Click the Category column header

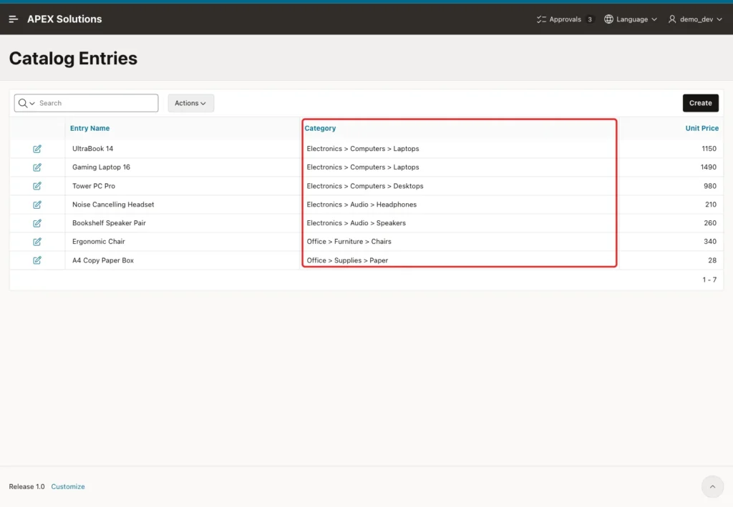(x=320, y=128)
